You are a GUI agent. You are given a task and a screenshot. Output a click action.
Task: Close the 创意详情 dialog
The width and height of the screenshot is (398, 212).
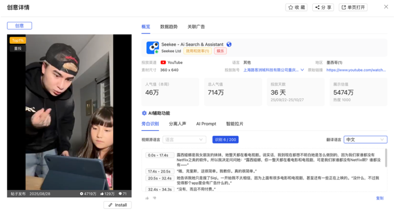tap(386, 7)
